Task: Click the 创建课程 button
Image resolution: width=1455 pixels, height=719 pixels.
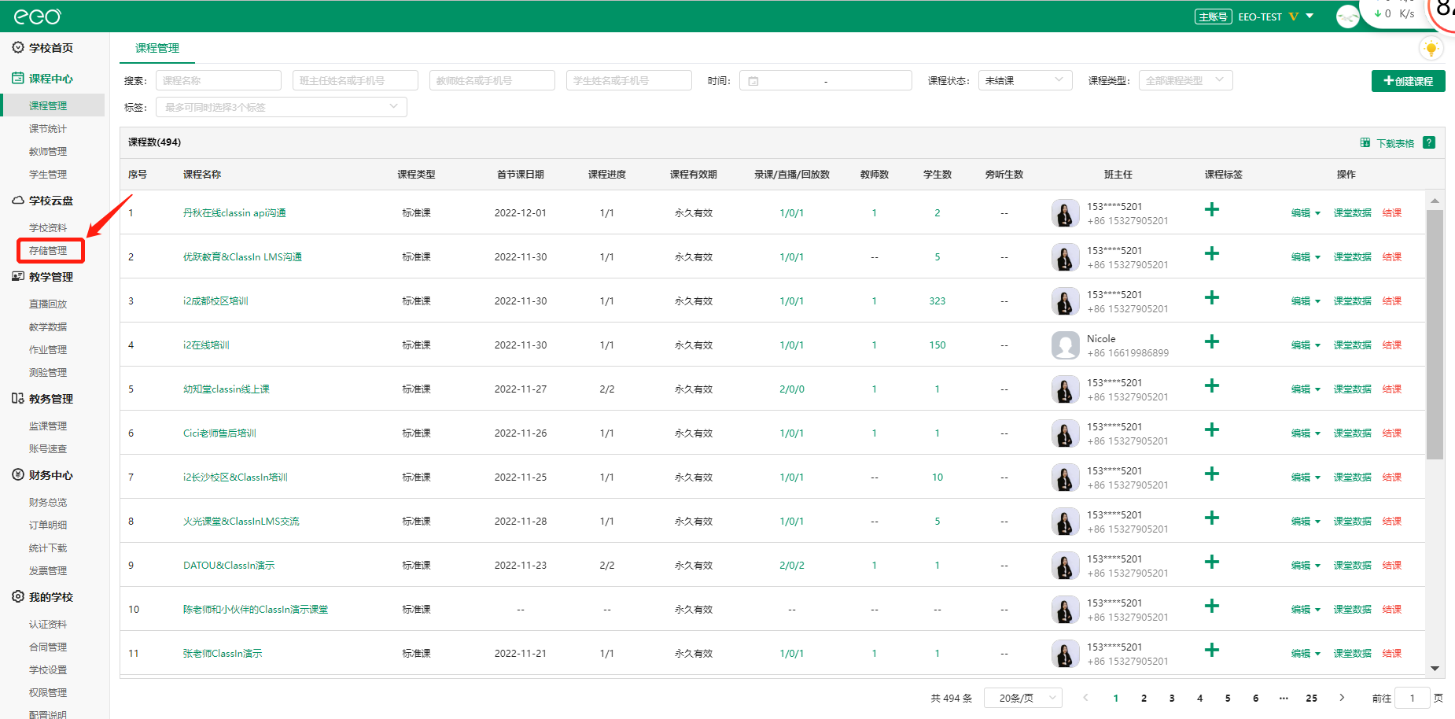Action: [1408, 81]
